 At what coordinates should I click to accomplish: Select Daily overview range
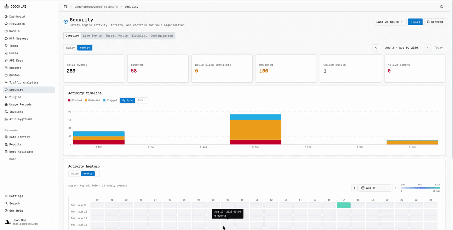click(70, 47)
